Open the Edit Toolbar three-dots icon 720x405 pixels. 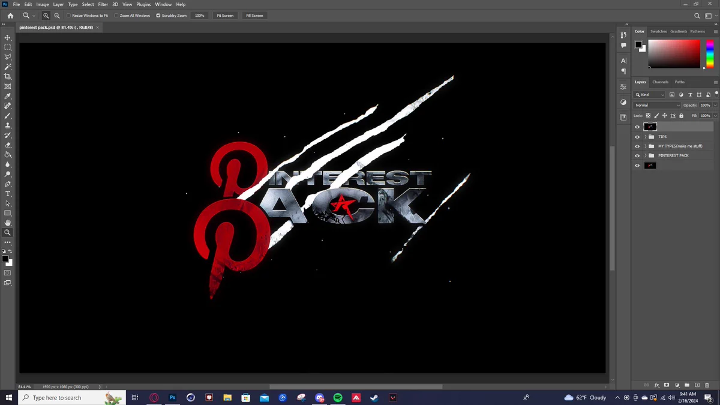pyautogui.click(x=8, y=242)
